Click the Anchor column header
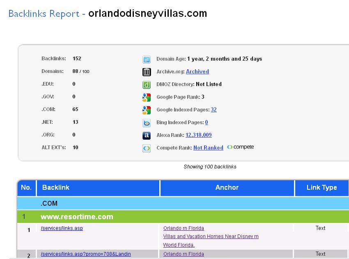349x259 pixels. (227, 188)
